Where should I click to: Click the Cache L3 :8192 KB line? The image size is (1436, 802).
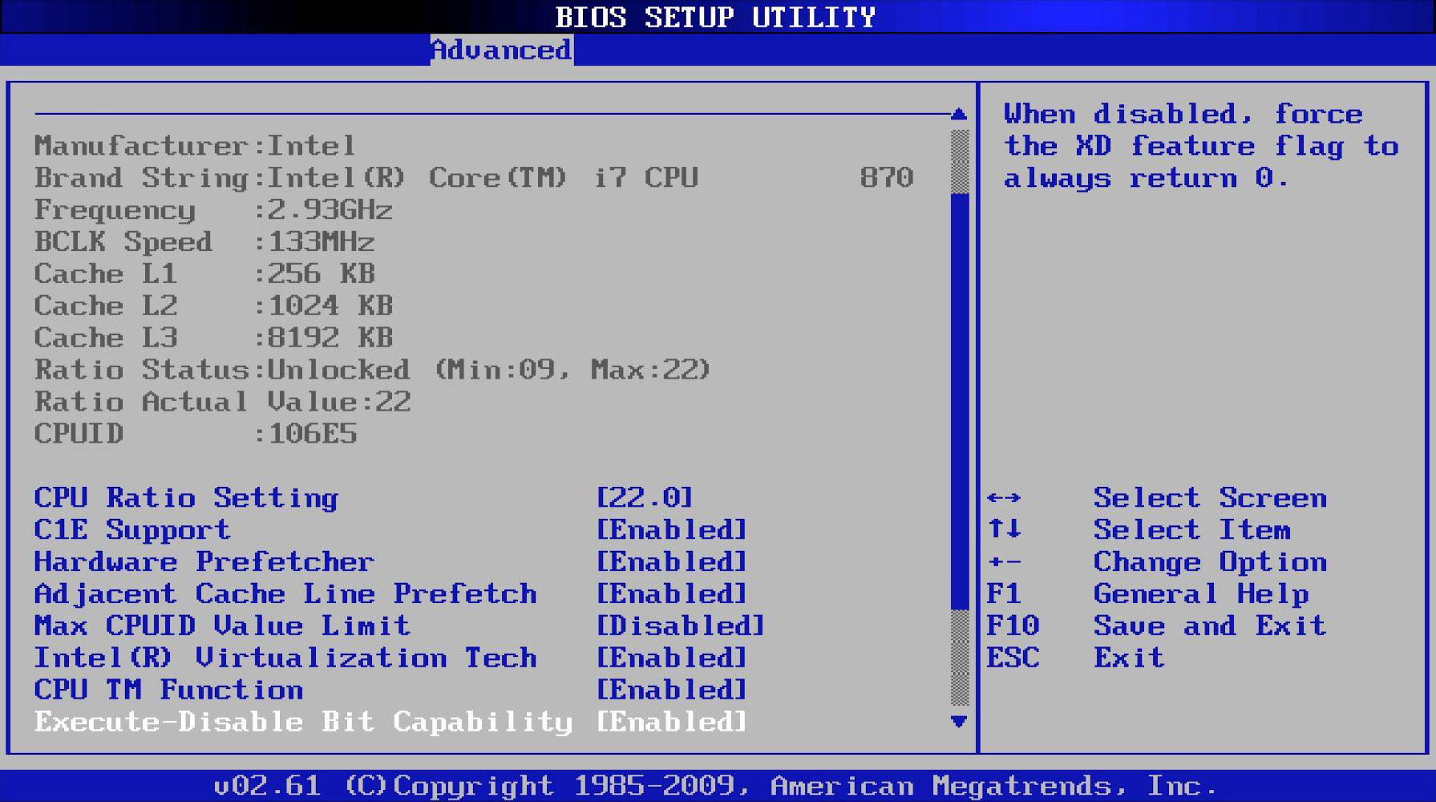tap(213, 338)
